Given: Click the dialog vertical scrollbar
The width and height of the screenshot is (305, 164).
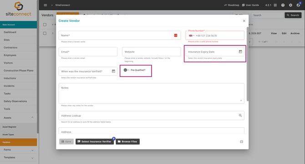Looking at the screenshot, I should coord(248,64).
